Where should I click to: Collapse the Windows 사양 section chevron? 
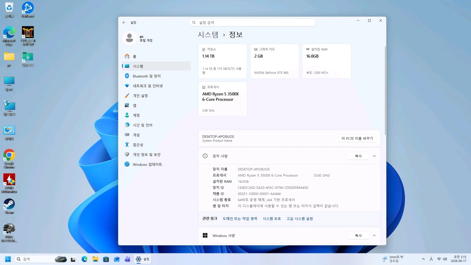pyautogui.click(x=374, y=236)
